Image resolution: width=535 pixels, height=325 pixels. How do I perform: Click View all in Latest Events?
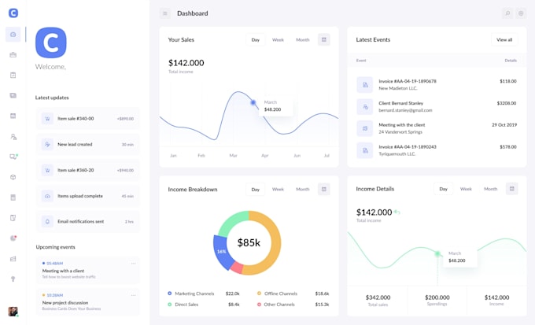pos(504,39)
